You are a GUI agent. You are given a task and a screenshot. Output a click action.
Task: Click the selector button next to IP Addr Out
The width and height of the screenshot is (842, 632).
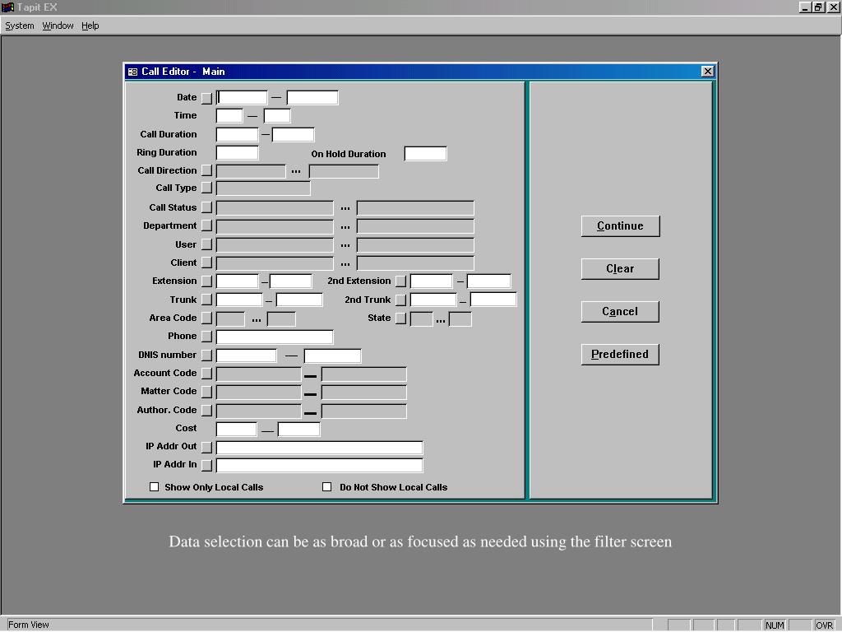click(206, 447)
